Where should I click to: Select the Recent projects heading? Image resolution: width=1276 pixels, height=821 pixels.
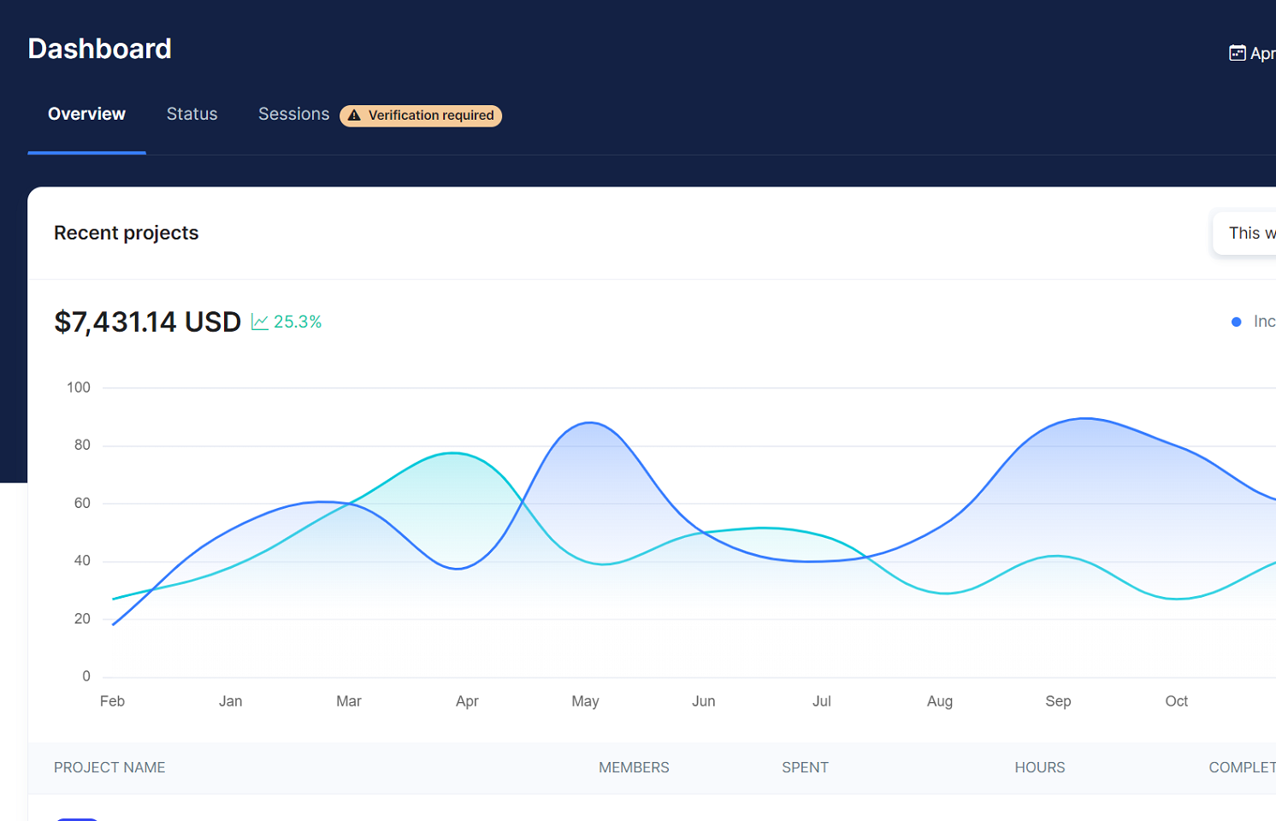[x=126, y=233]
